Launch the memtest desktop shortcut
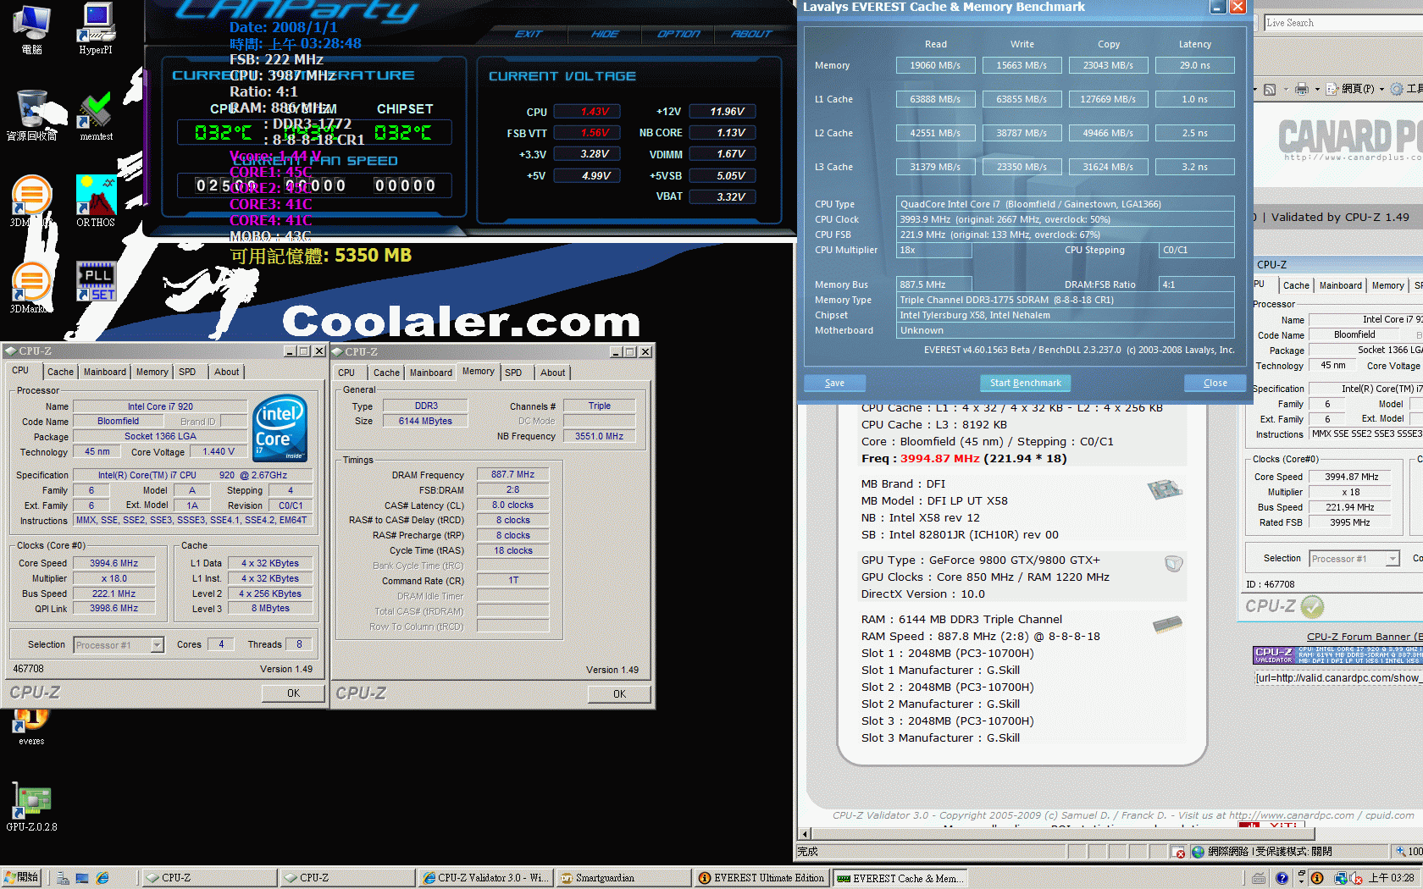 tap(96, 115)
